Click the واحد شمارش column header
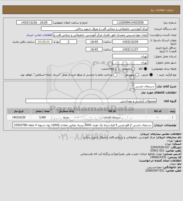This screenshot has height=201, width=183. (66, 111)
